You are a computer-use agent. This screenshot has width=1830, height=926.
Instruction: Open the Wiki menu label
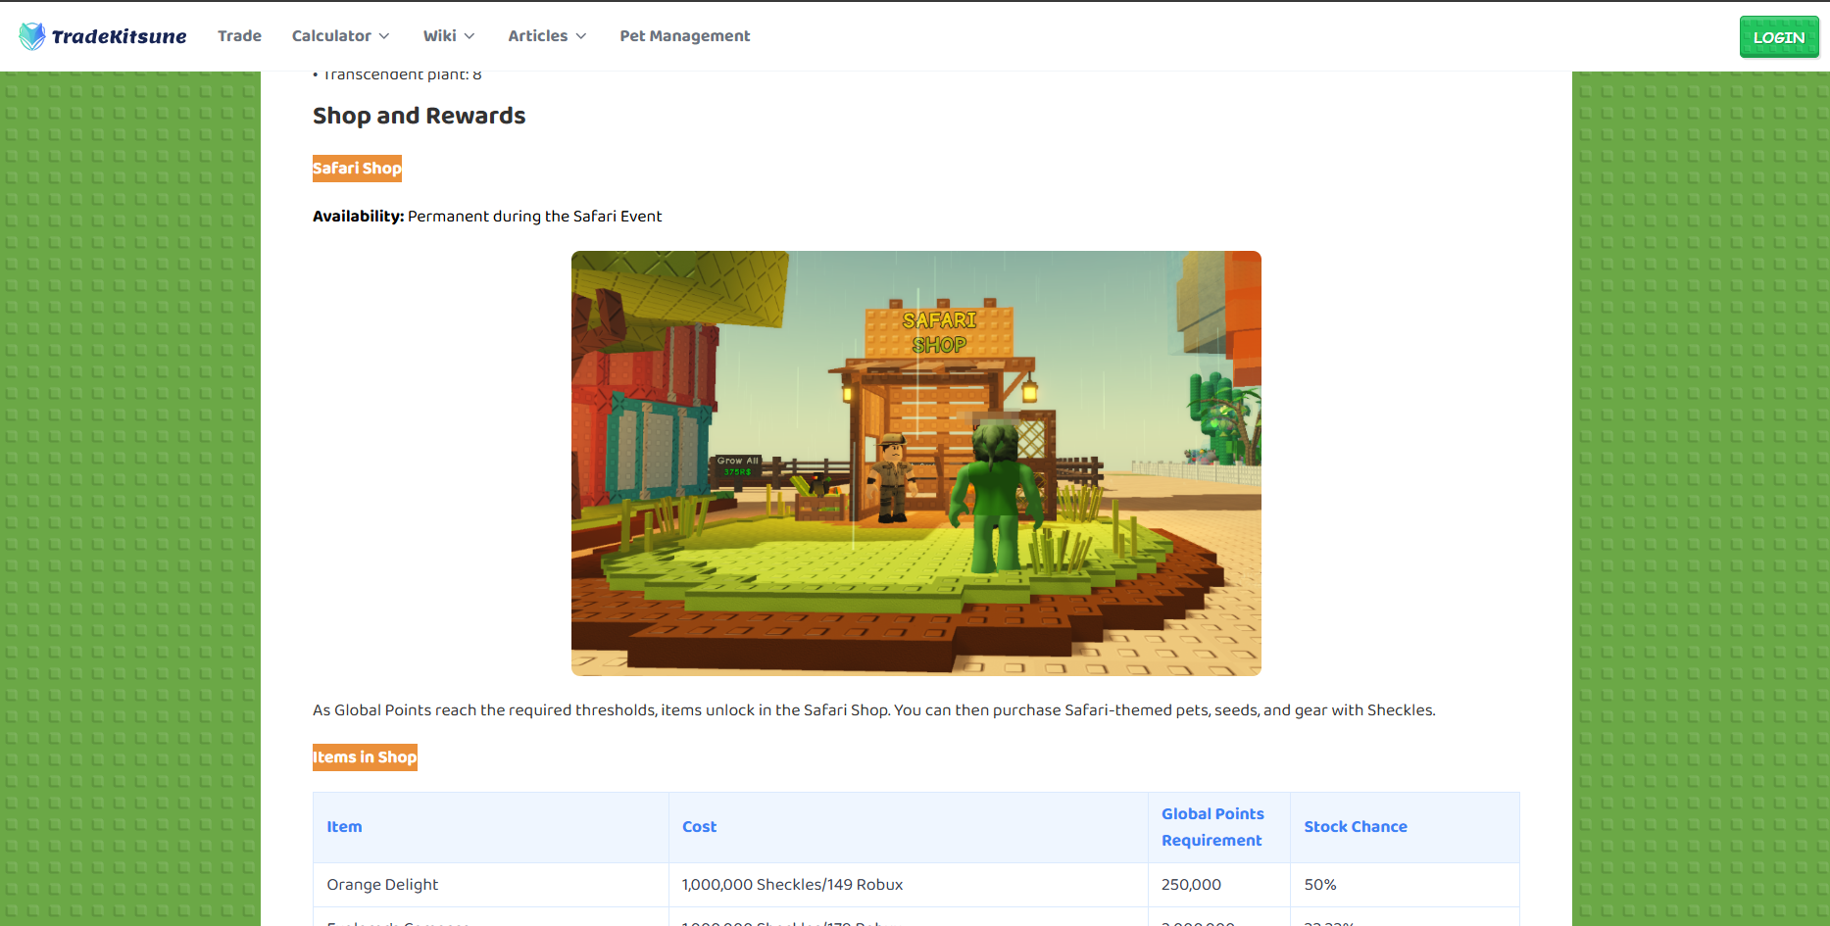[440, 35]
